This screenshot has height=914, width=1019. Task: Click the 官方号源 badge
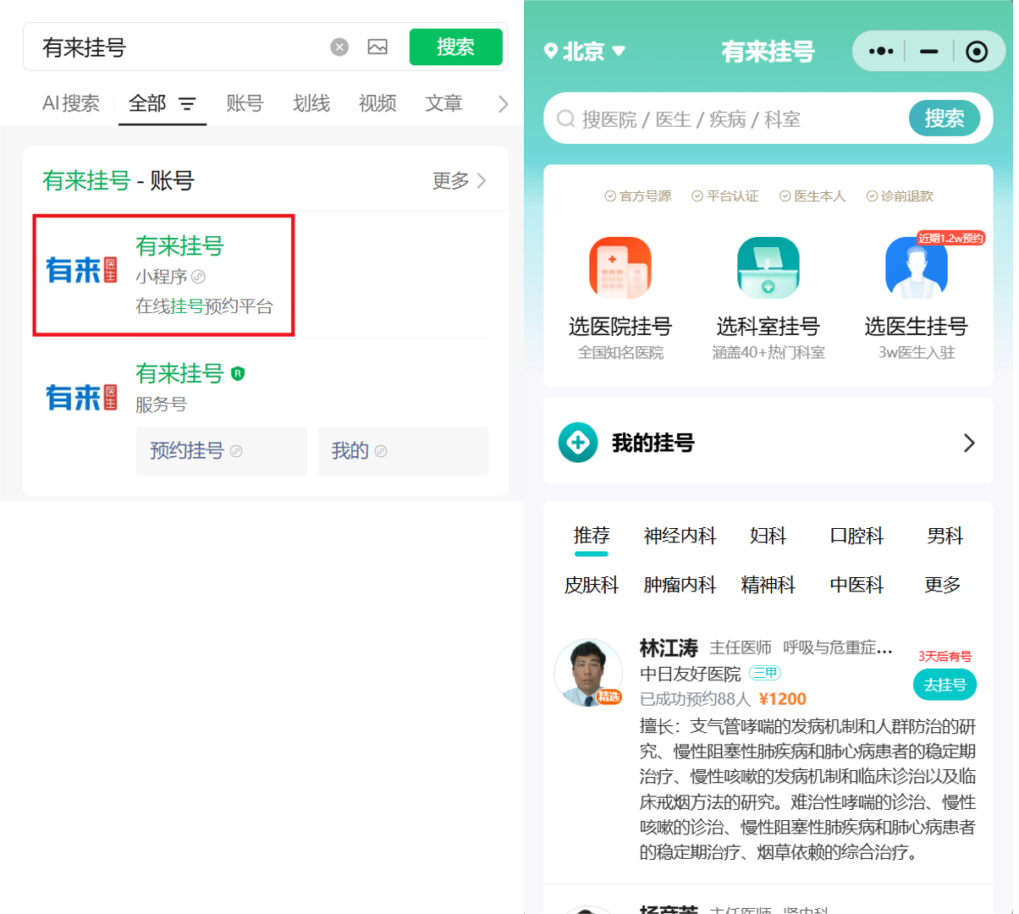click(x=638, y=196)
